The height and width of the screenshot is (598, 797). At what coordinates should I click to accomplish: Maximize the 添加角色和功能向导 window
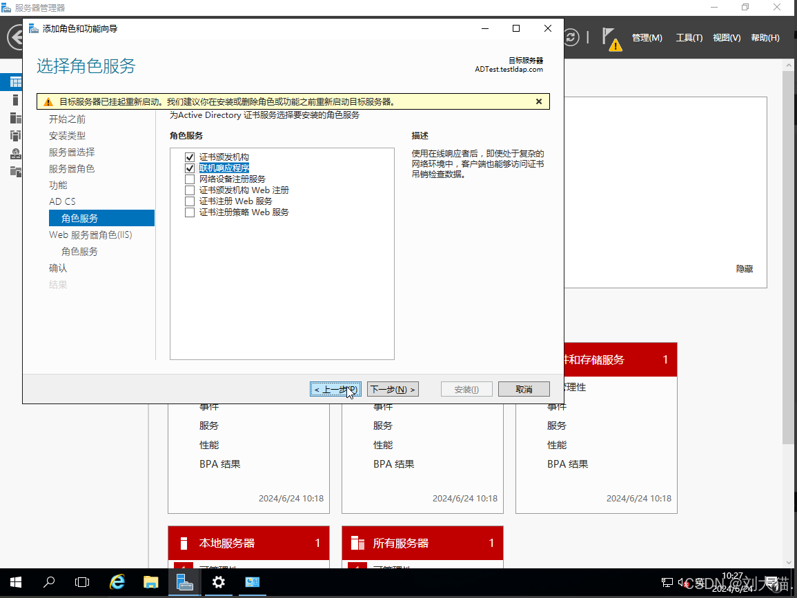coord(516,28)
